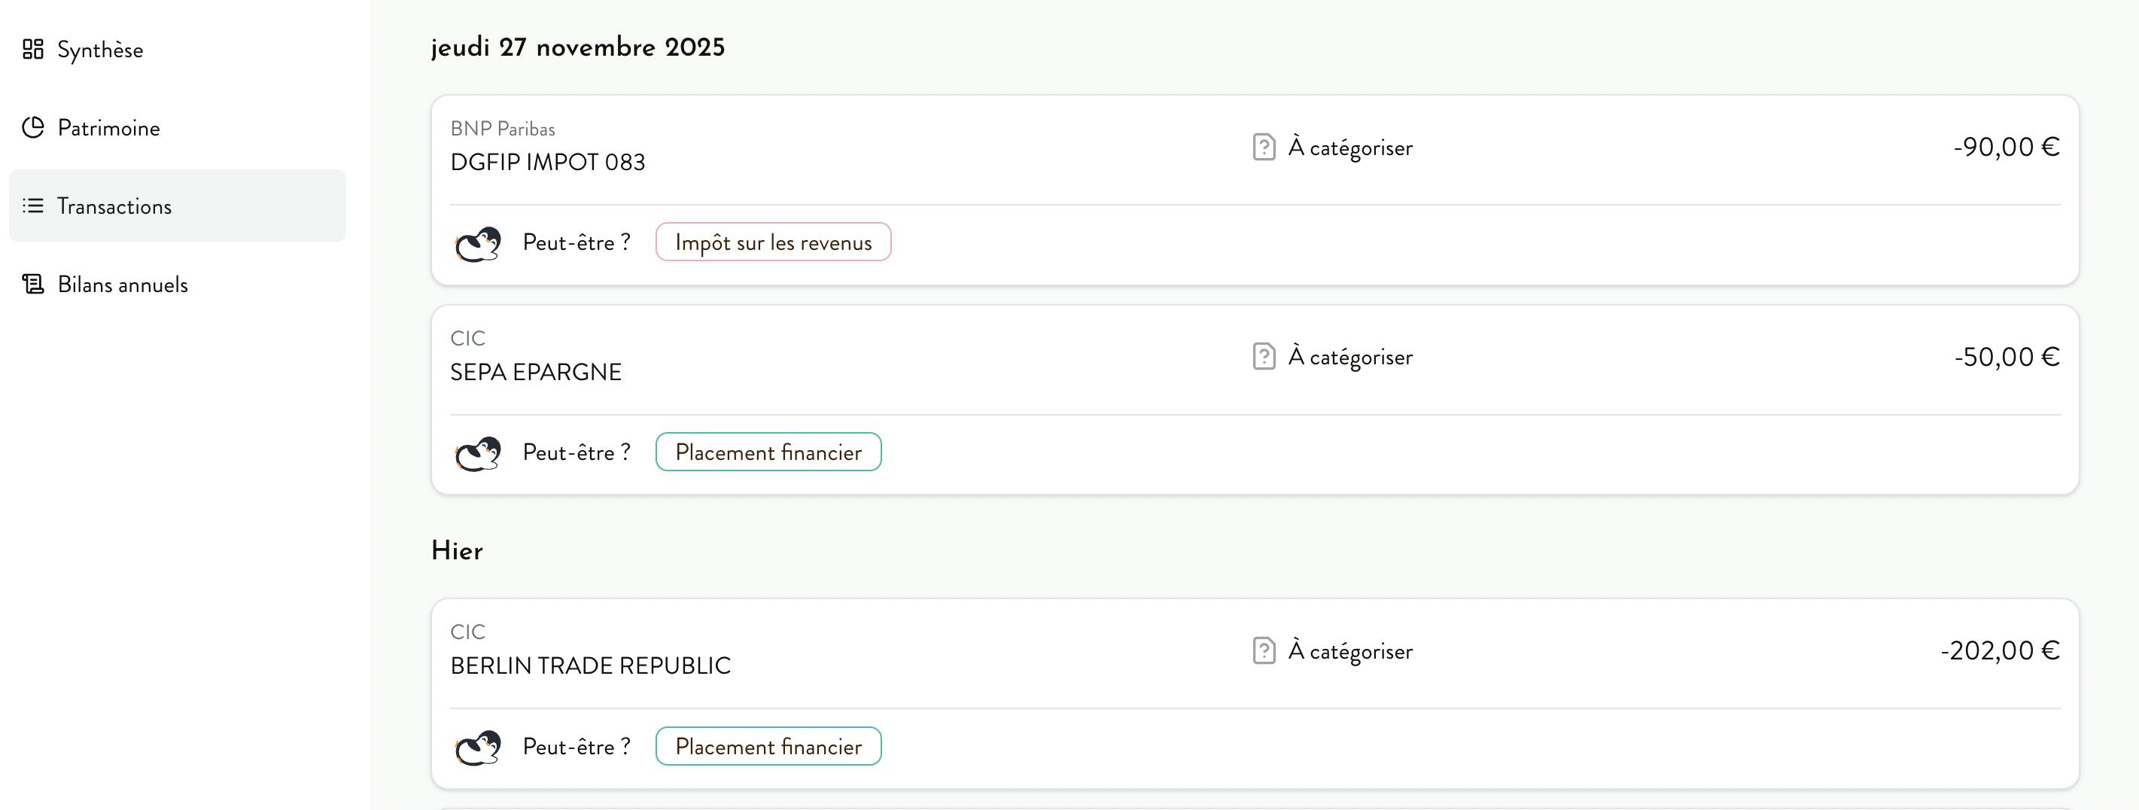Apply Placement financier to BERLIN TRADE REPUBLIC

[768, 746]
